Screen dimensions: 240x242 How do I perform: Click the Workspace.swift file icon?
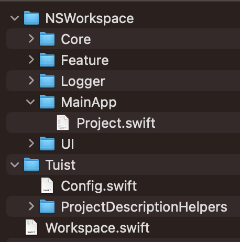(x=31, y=227)
